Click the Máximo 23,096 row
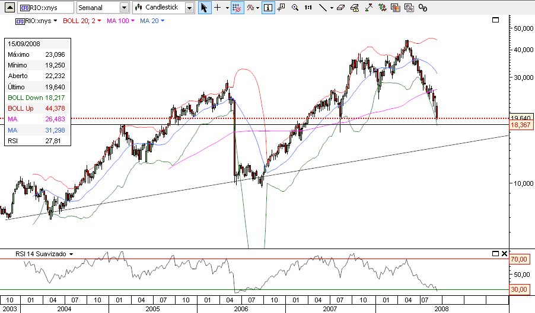Image resolution: width=535 pixels, height=313 pixels. [x=37, y=54]
